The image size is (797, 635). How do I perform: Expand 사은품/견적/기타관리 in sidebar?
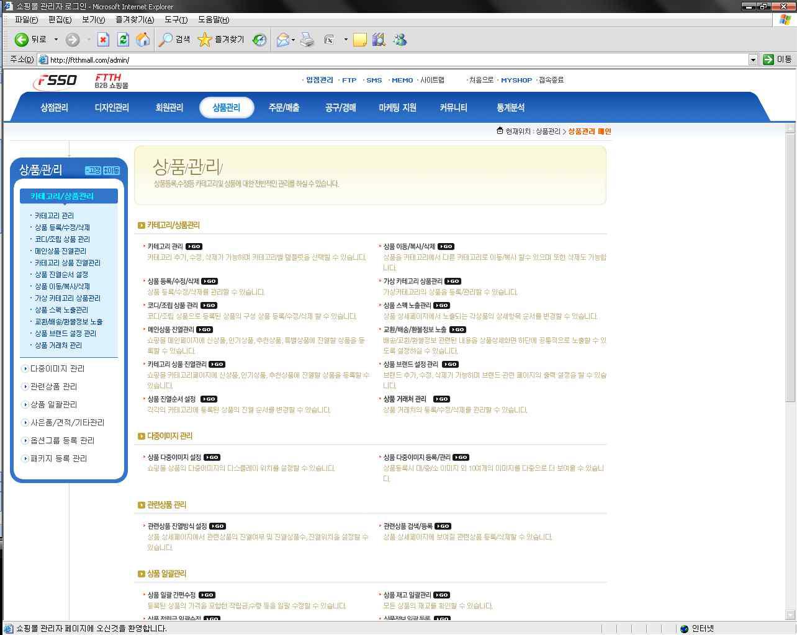coord(67,423)
